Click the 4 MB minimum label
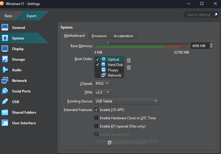Image resolution: width=221 pixels, height=154 pixels. pyautogui.click(x=98, y=52)
